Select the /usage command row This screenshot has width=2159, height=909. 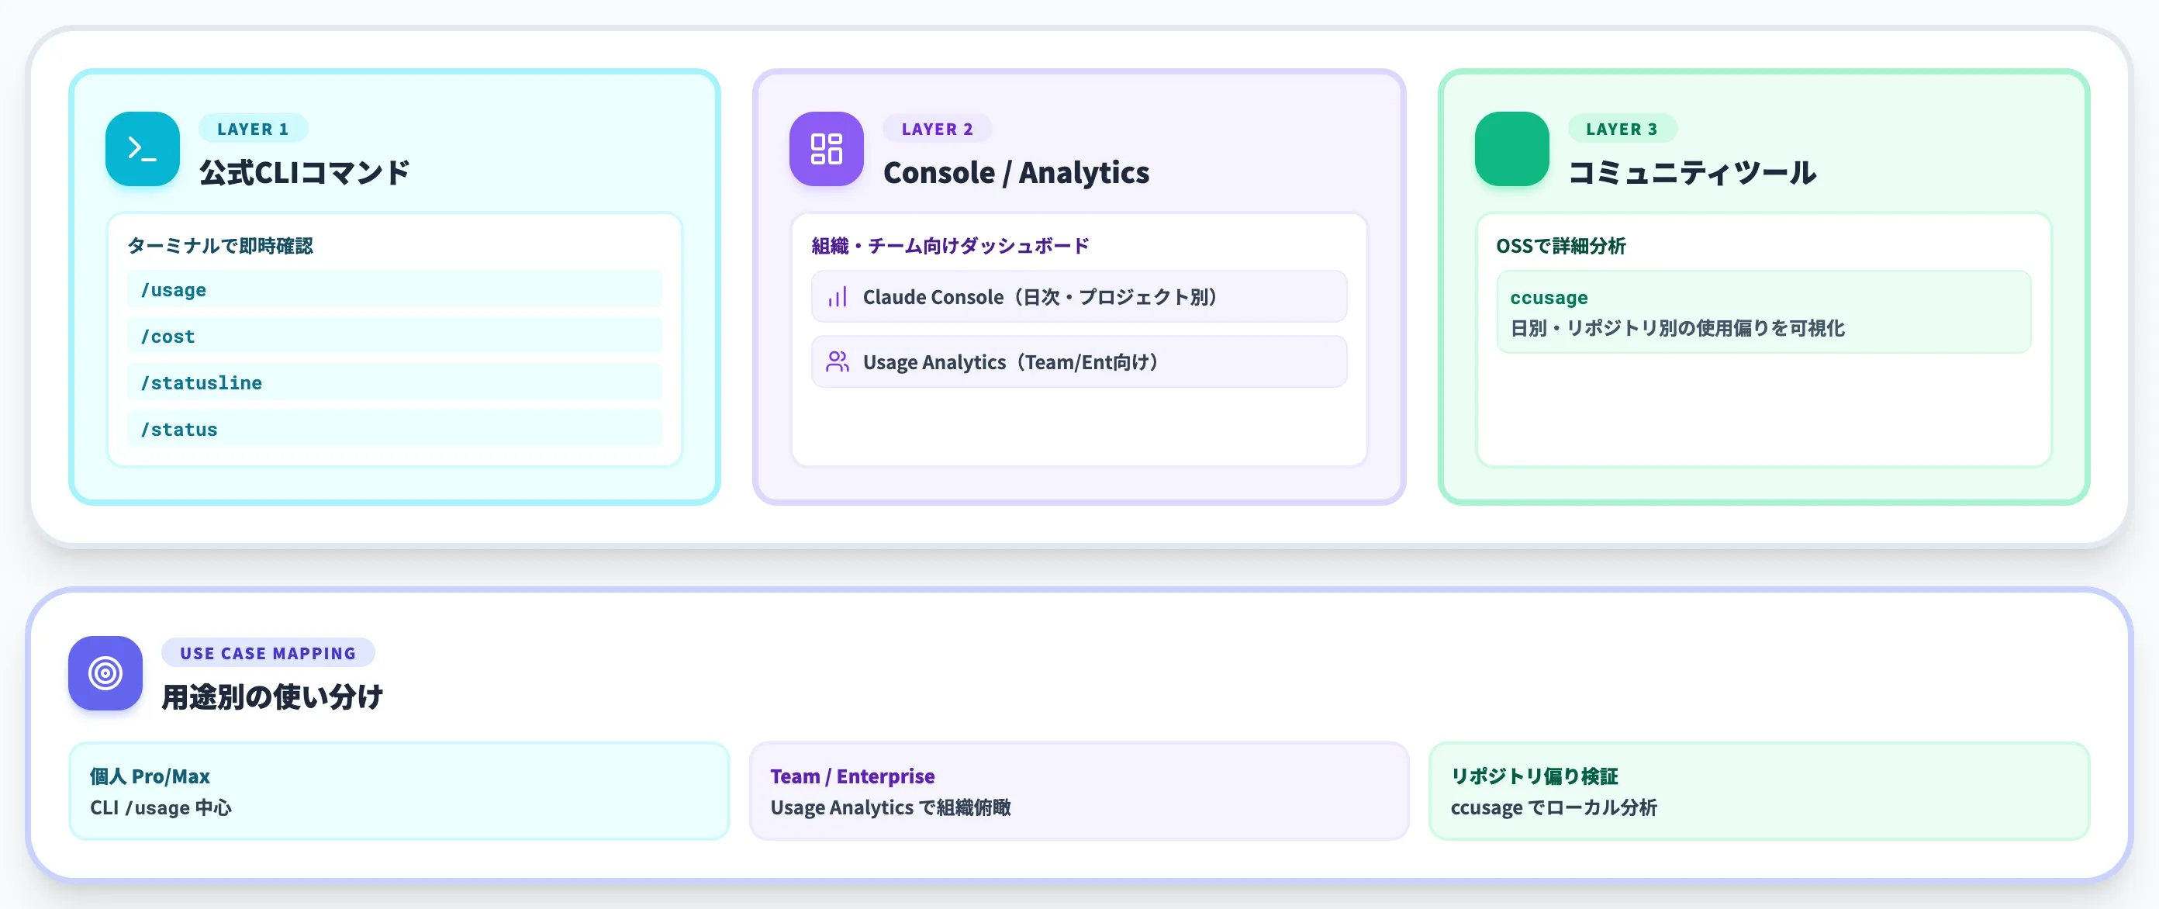(x=394, y=289)
